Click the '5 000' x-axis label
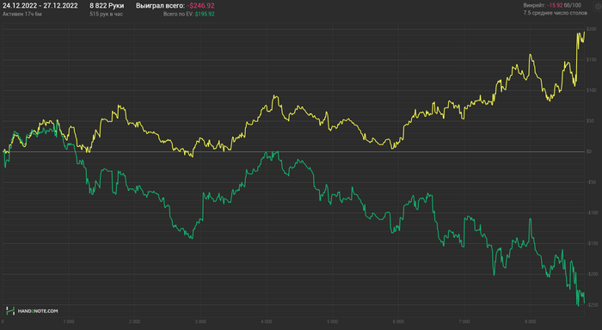Viewport: 602px width, 330px height. pyautogui.click(x=333, y=321)
